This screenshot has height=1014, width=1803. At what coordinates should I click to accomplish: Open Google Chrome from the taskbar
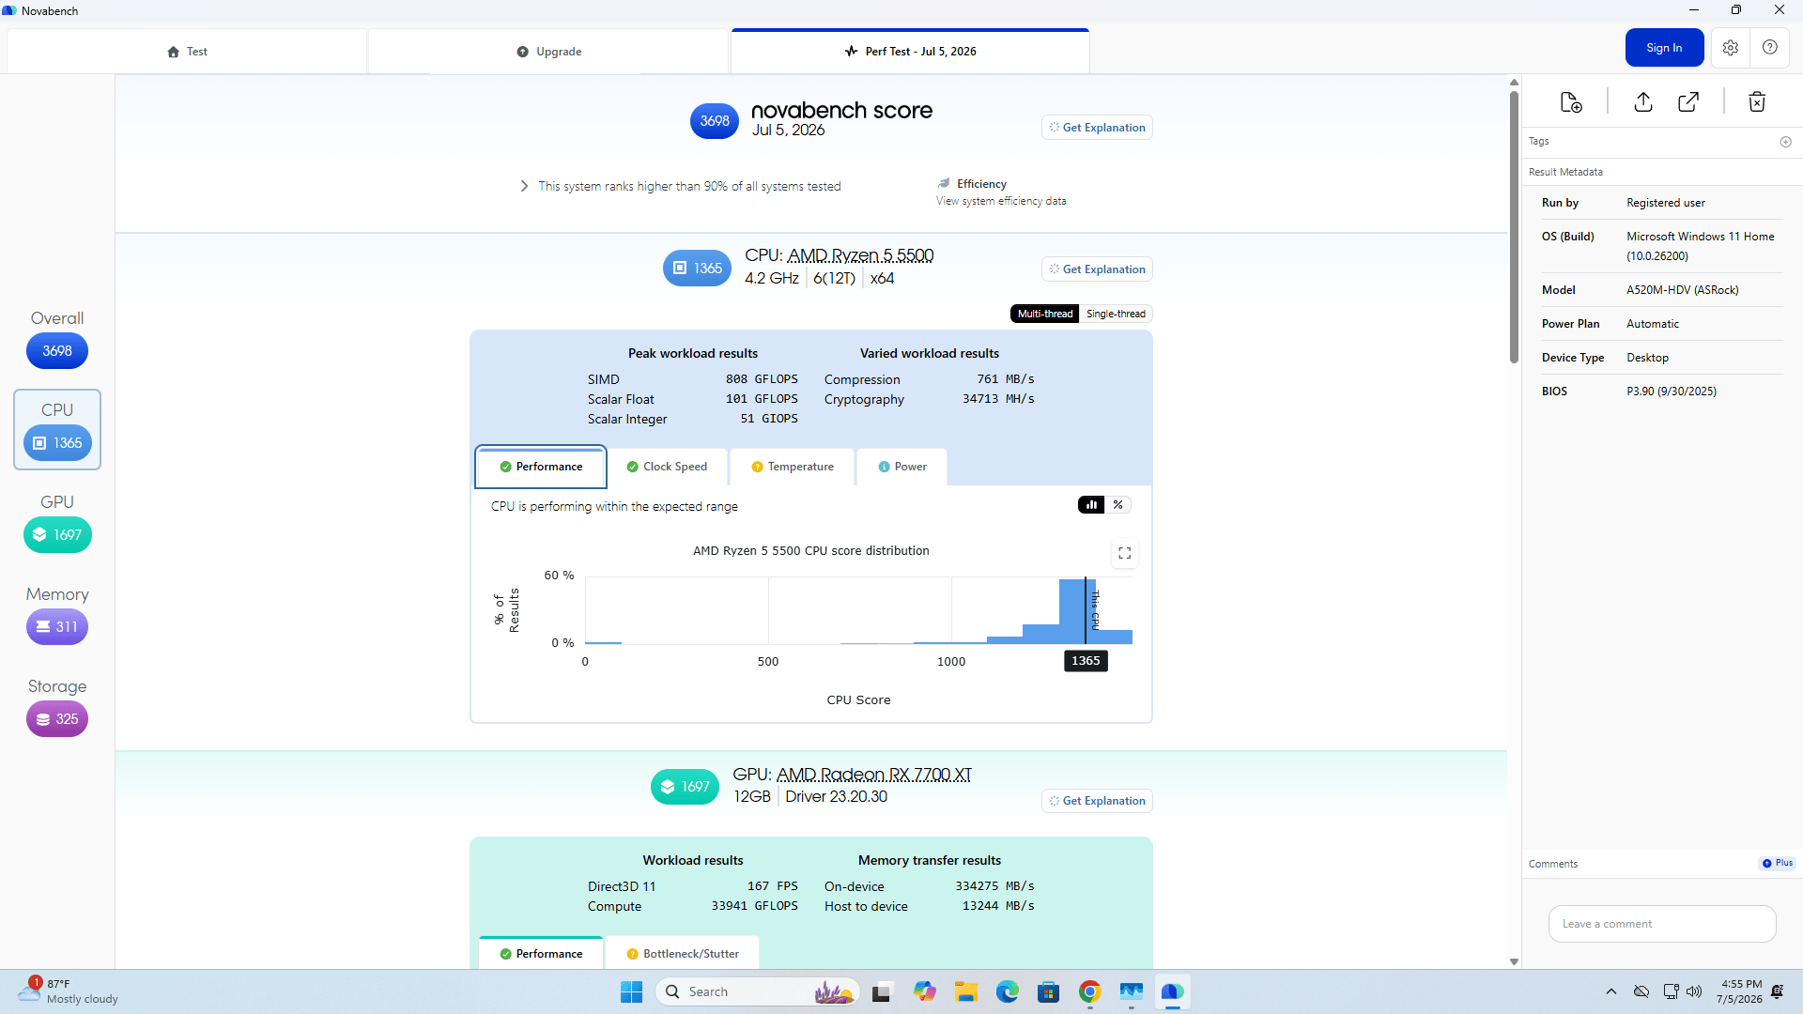(x=1090, y=991)
